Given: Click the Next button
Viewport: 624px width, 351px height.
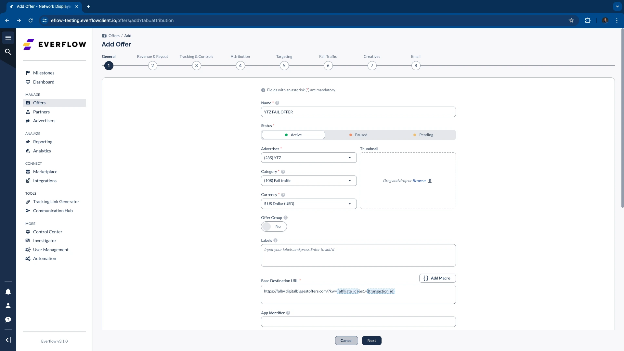Looking at the screenshot, I should click(x=371, y=341).
